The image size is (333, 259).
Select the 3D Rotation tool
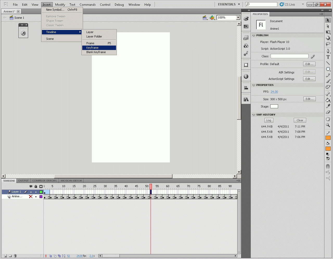coord(328,38)
